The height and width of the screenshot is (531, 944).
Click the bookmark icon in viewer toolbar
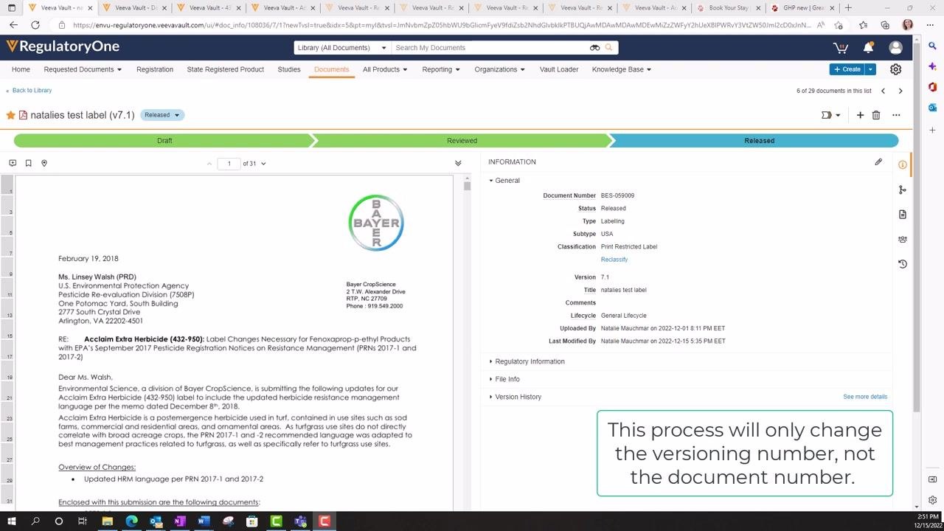(28, 163)
